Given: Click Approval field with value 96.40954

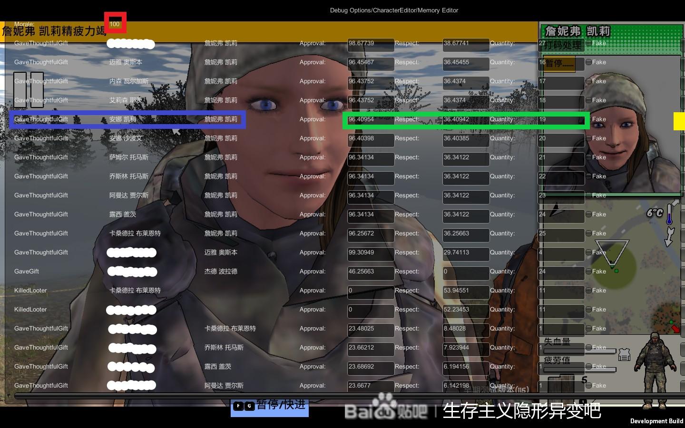Looking at the screenshot, I should (371, 120).
